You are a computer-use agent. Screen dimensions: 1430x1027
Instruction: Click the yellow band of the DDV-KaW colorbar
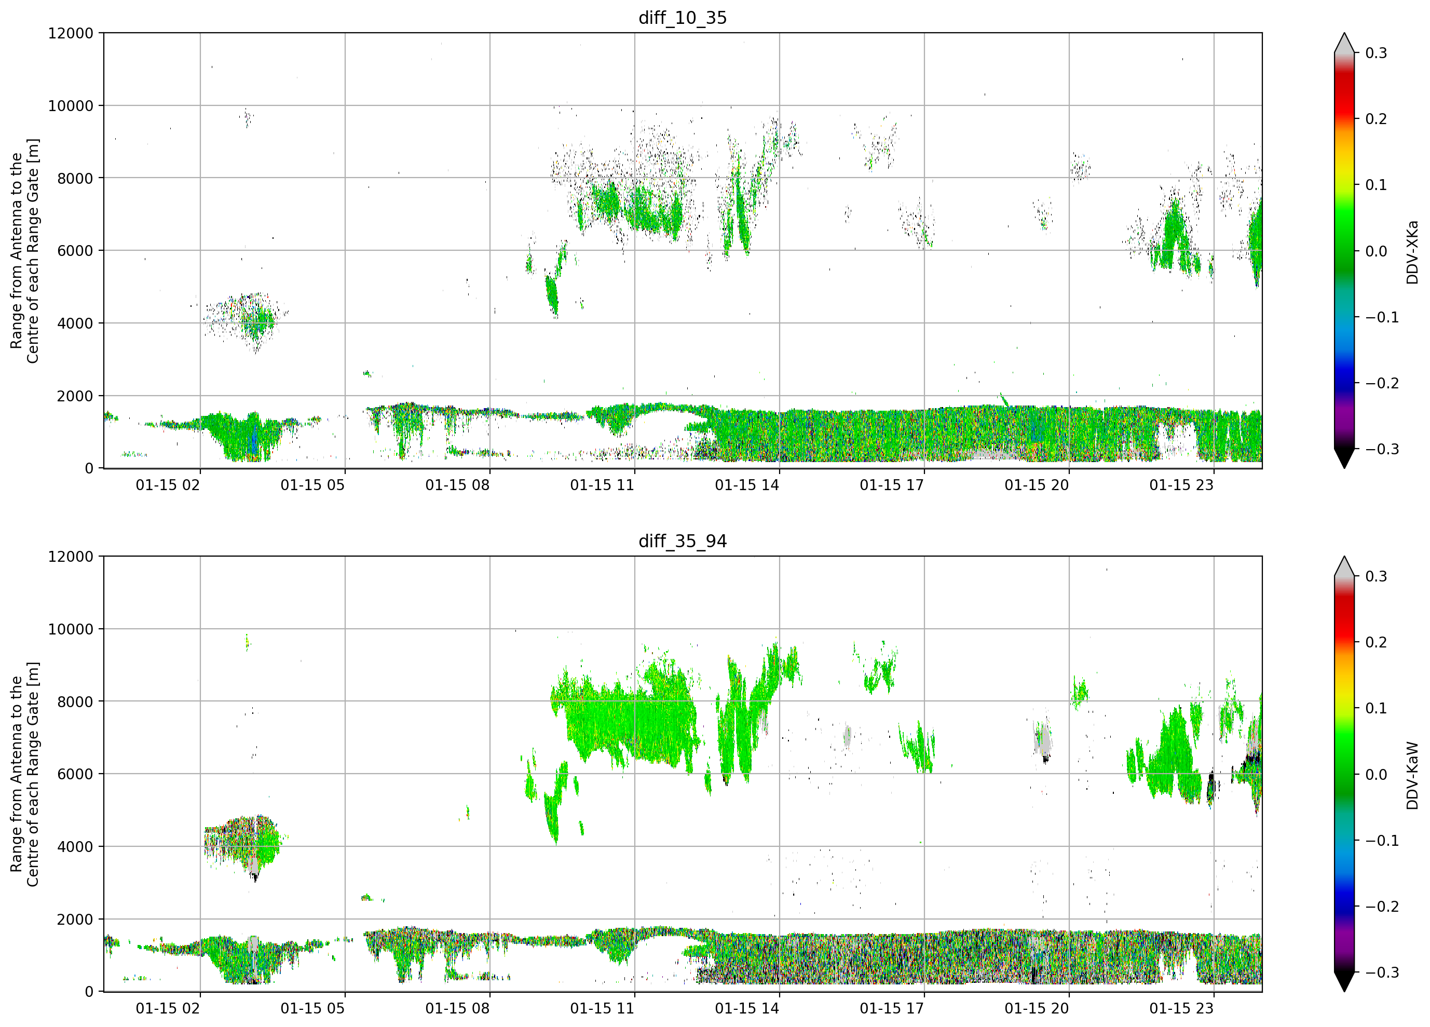pyautogui.click(x=1344, y=693)
